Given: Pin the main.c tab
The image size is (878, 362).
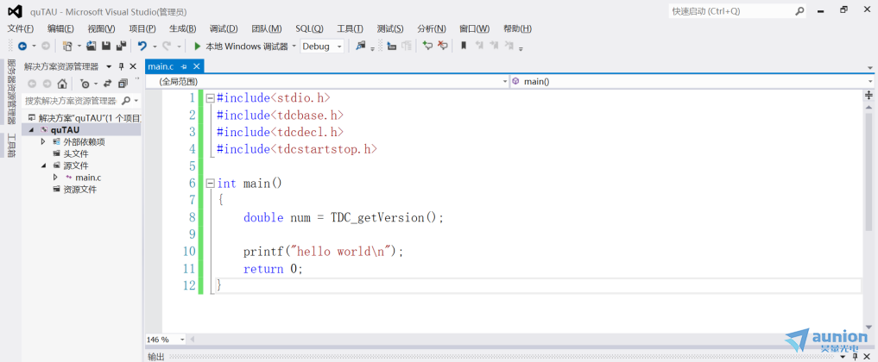Looking at the screenshot, I should click(184, 66).
